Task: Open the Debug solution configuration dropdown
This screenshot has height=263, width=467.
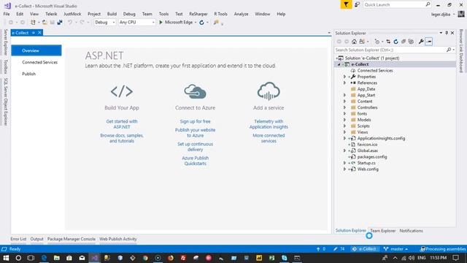Action: pos(105,23)
